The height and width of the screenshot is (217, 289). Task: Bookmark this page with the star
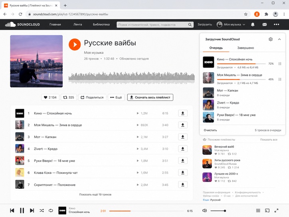click(x=245, y=14)
